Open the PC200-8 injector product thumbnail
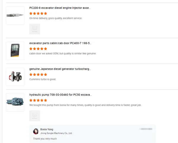This screenshot has width=178, height=143. (15, 15)
